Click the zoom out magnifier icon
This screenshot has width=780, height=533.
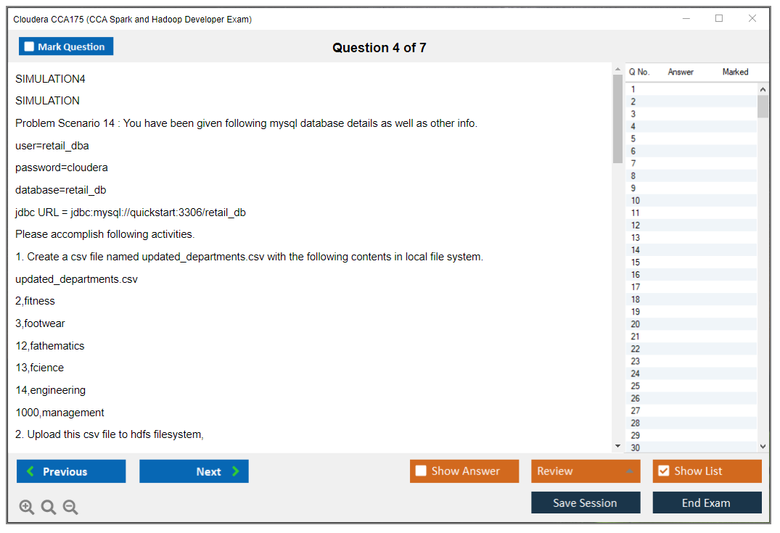coord(70,508)
